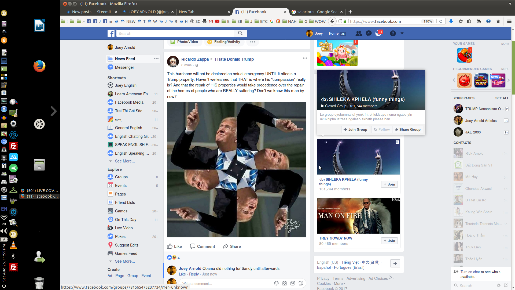The width and height of the screenshot is (515, 290).
Task: Click the Facebook search input field
Action: pos(176,33)
